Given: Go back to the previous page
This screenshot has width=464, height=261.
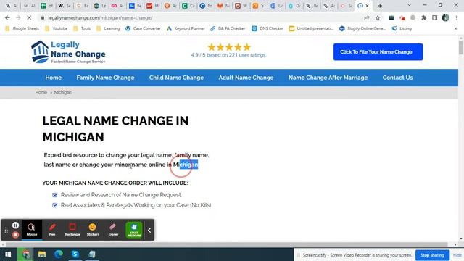Looking at the screenshot, I should [x=7, y=17].
